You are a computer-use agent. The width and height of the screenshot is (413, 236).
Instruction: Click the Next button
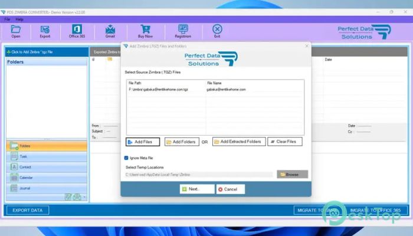(x=197, y=189)
